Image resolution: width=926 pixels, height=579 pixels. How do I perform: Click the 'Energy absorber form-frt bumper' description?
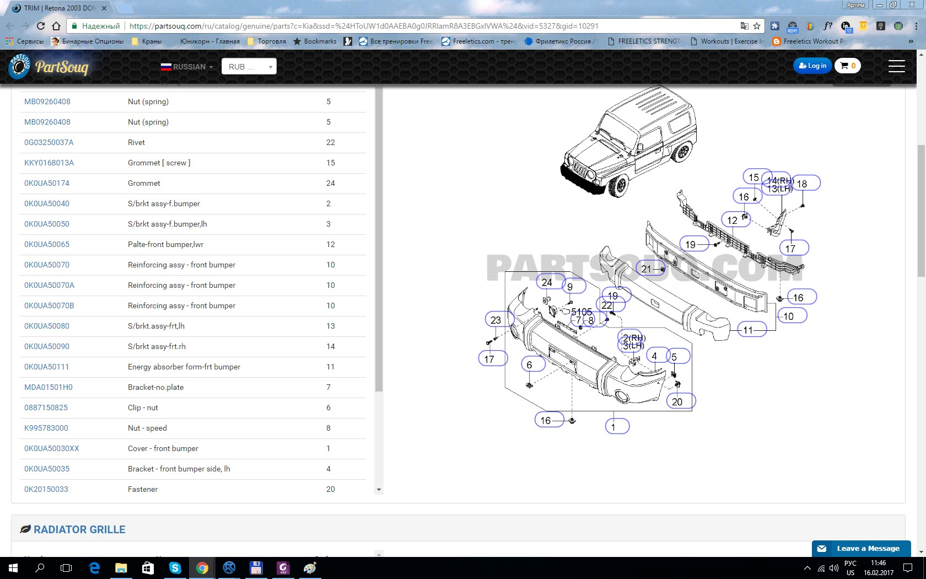pyautogui.click(x=184, y=367)
